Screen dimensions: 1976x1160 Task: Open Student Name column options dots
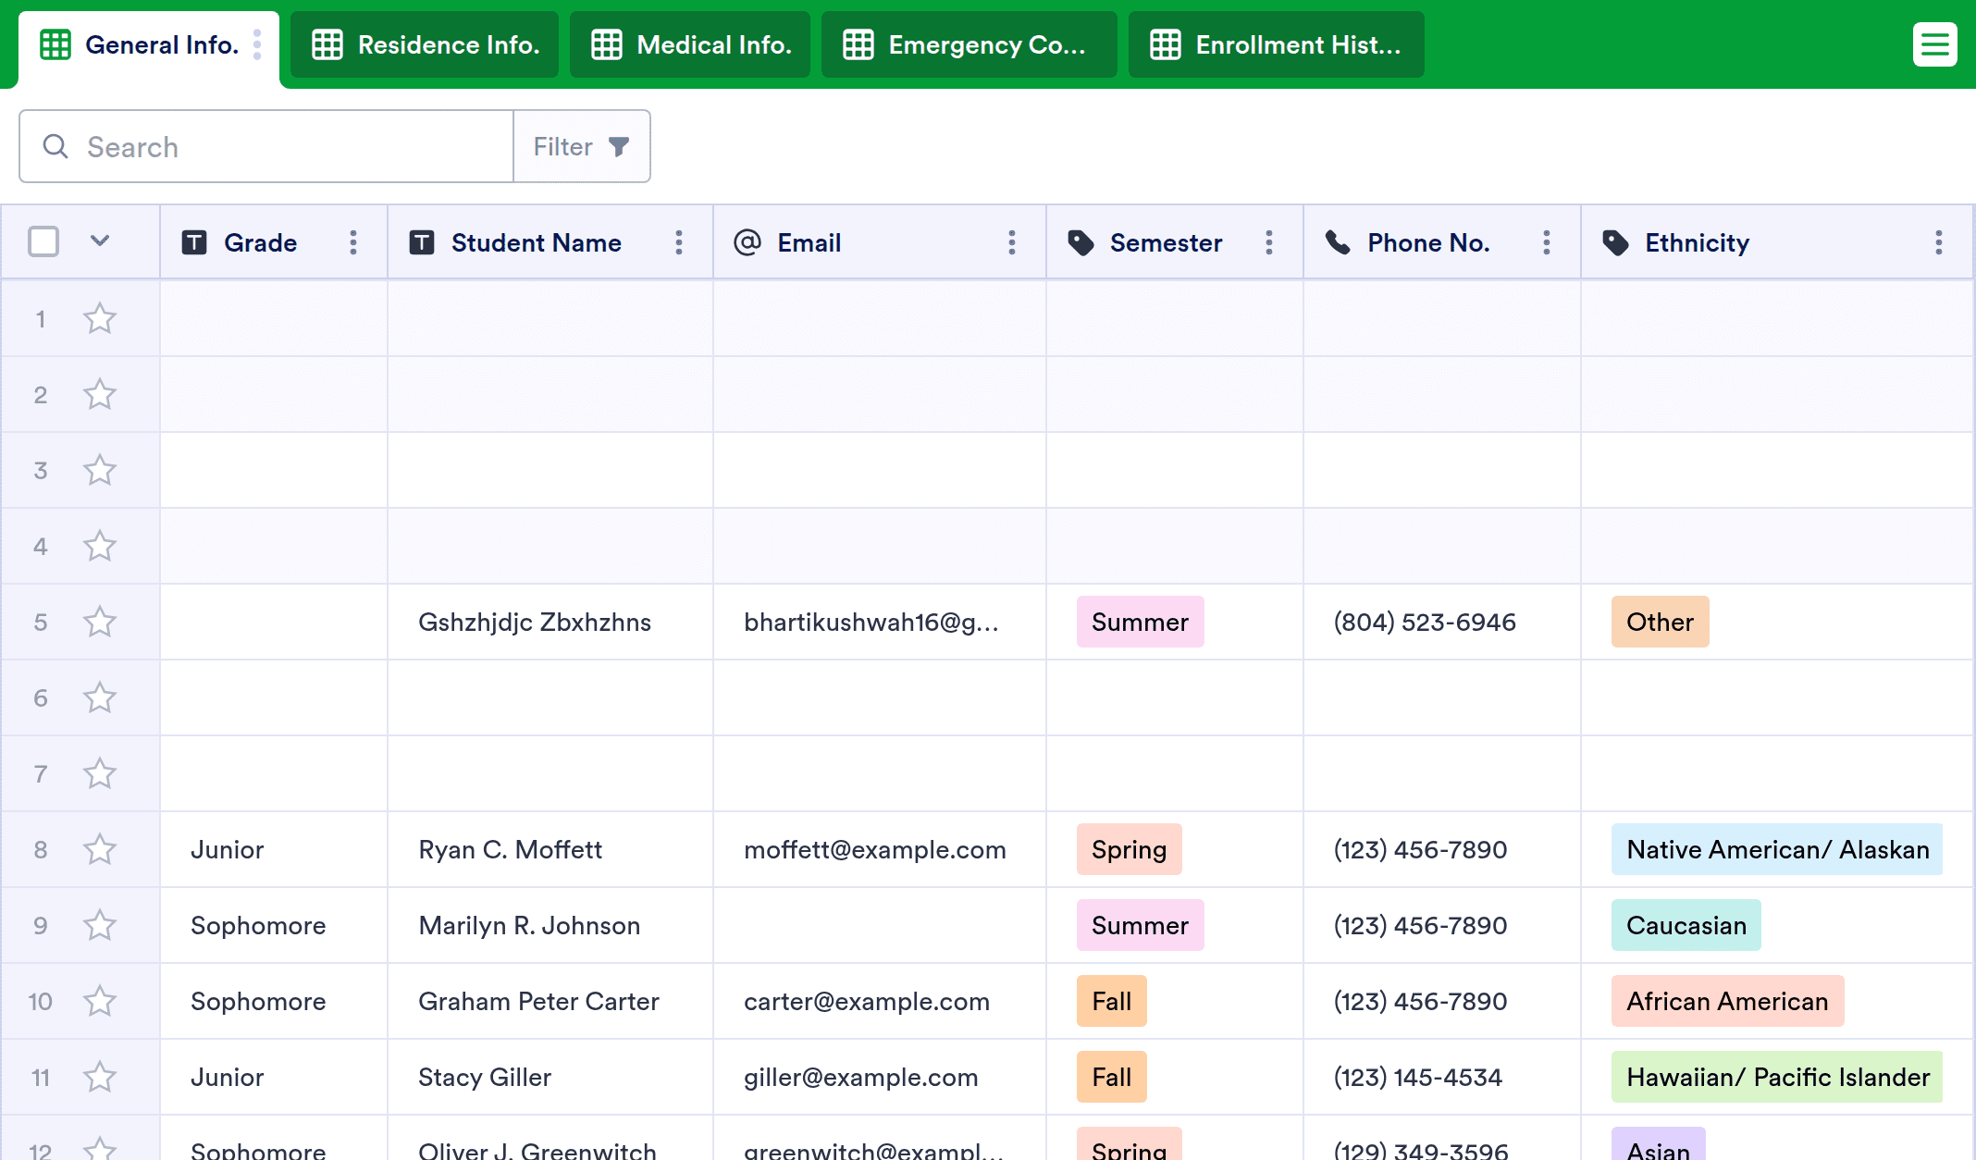pyautogui.click(x=678, y=242)
